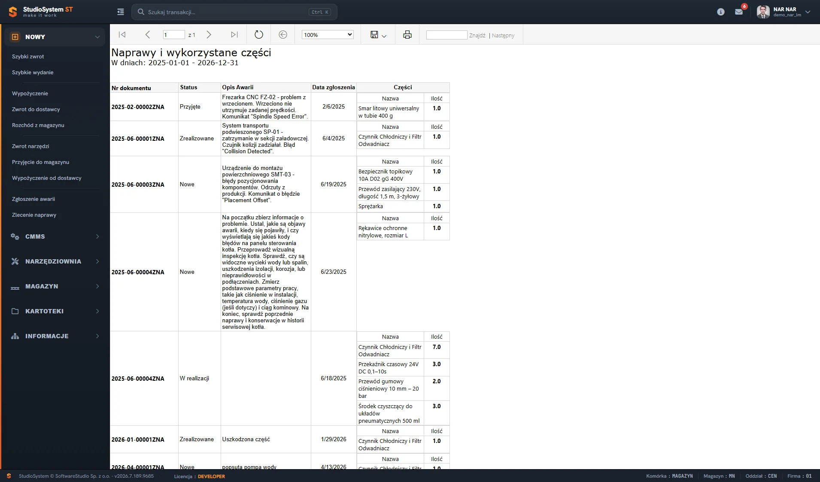The height and width of the screenshot is (482, 820).
Task: Click the CMMS gears icon
Action: click(x=15, y=236)
